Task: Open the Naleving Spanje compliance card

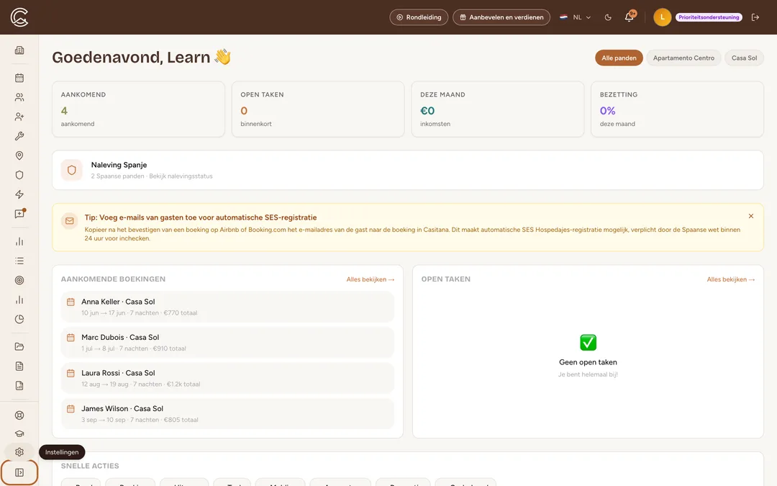Action: tap(408, 170)
